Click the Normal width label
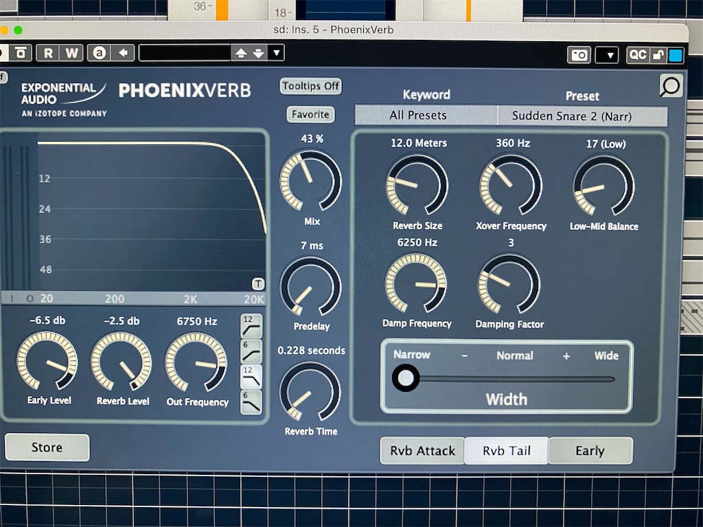The width and height of the screenshot is (703, 527). pos(515,355)
